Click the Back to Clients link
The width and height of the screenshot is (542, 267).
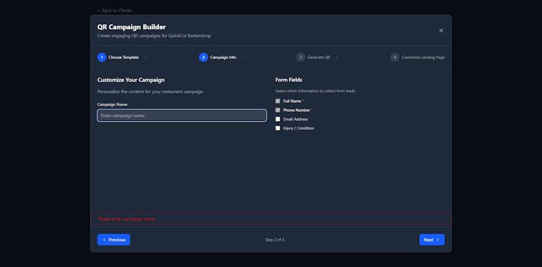[x=114, y=10]
